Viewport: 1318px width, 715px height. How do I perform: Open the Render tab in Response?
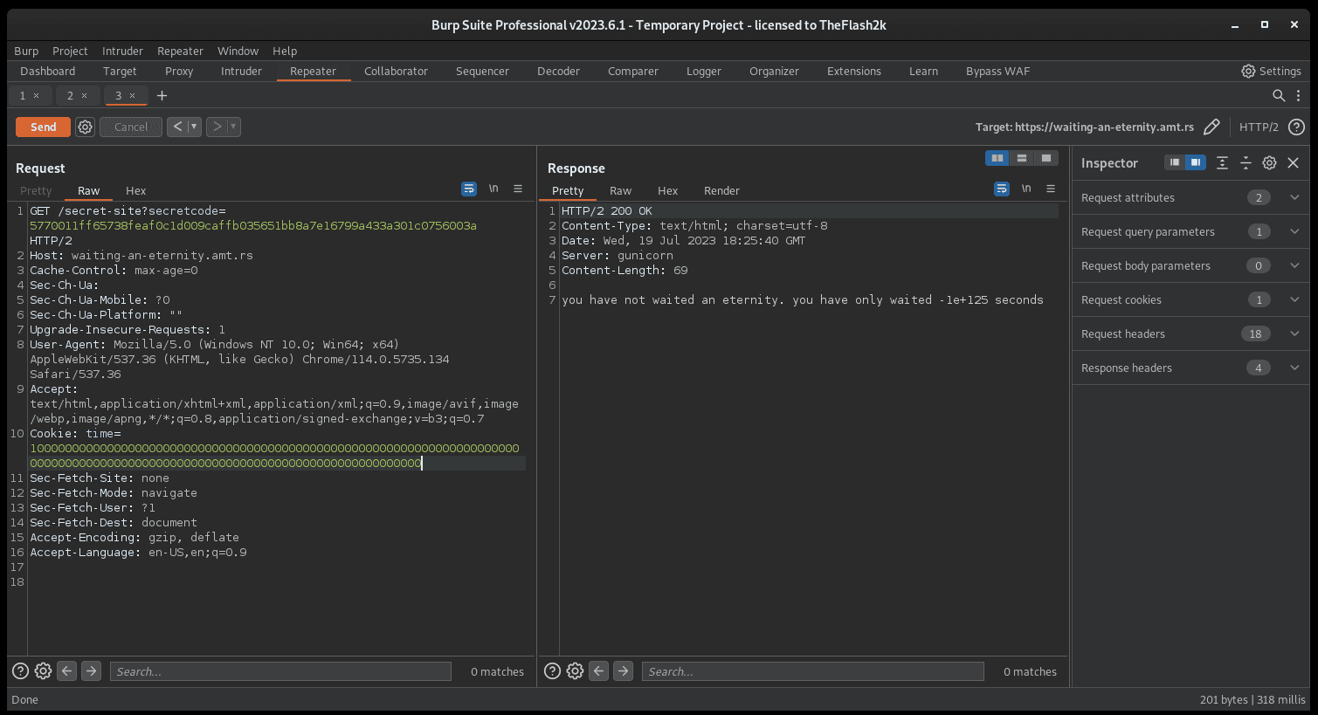721,190
